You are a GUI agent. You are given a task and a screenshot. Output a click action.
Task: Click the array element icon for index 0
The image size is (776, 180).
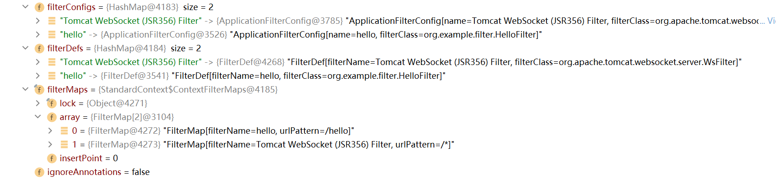(64, 131)
